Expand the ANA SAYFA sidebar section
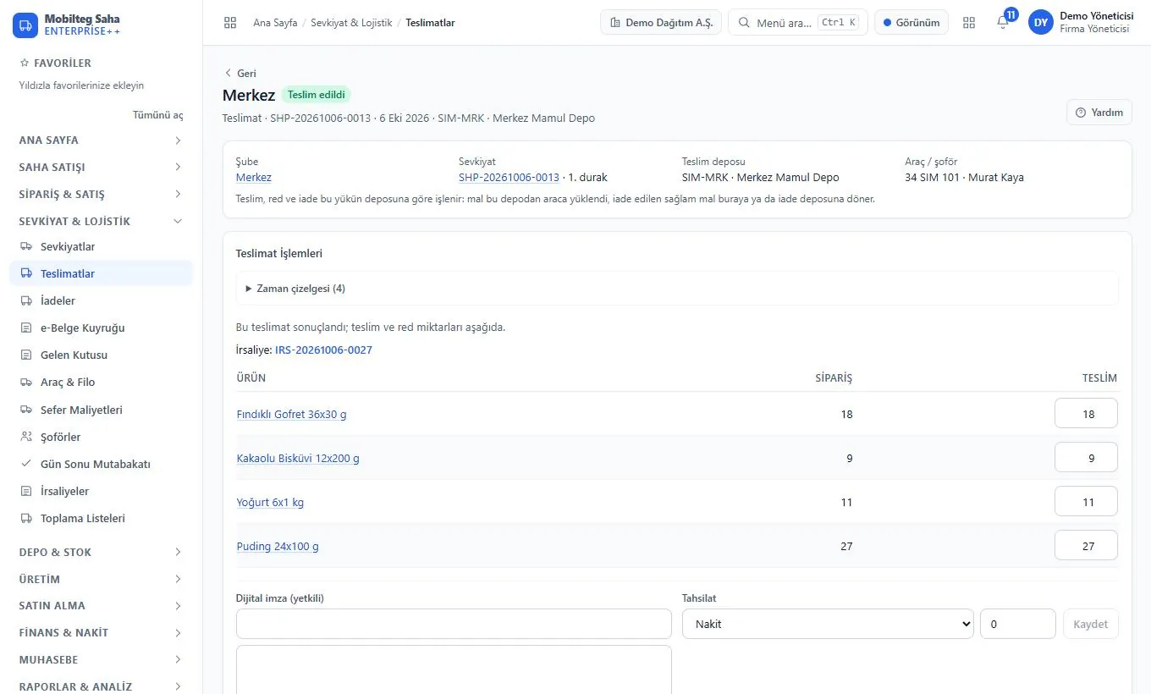The width and height of the screenshot is (1151, 694). pyautogui.click(x=101, y=140)
